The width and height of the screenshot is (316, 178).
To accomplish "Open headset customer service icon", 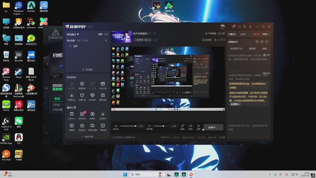I will 239,27.
